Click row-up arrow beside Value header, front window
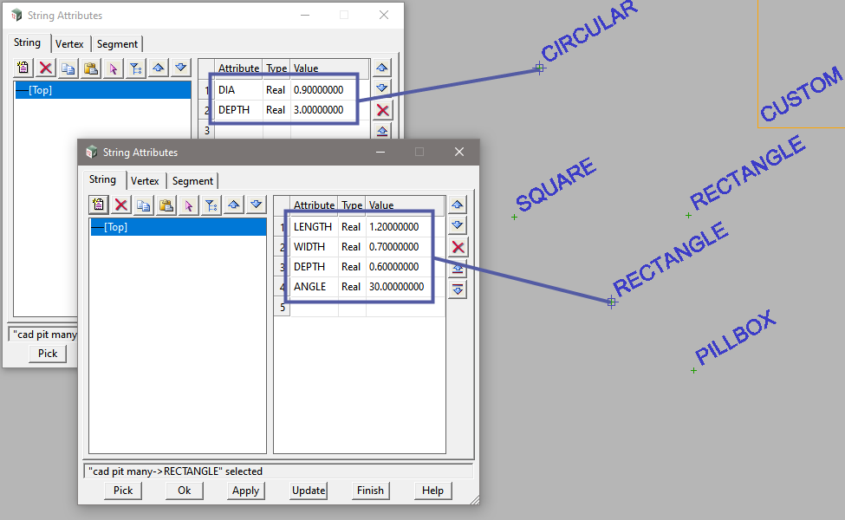 point(457,205)
